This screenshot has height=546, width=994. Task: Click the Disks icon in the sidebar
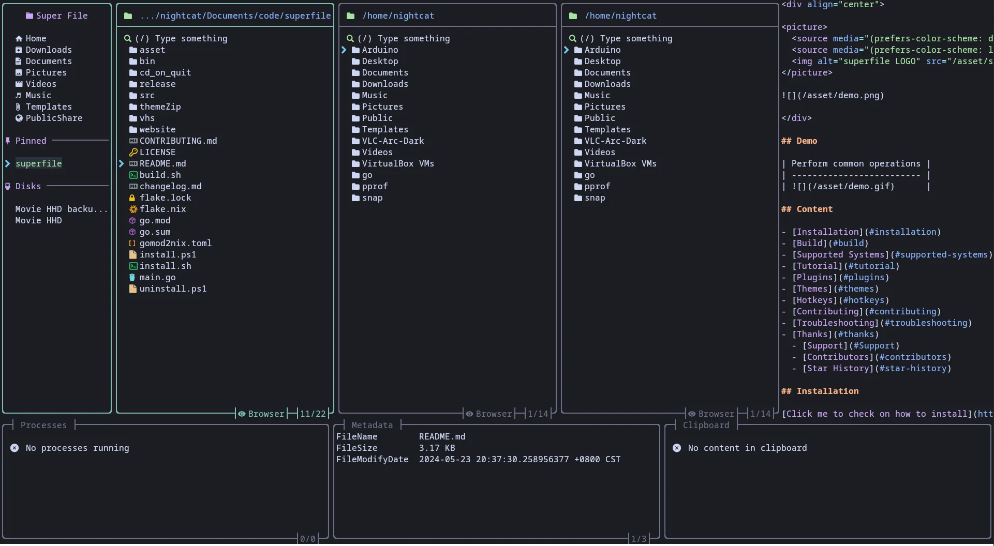tap(7, 186)
